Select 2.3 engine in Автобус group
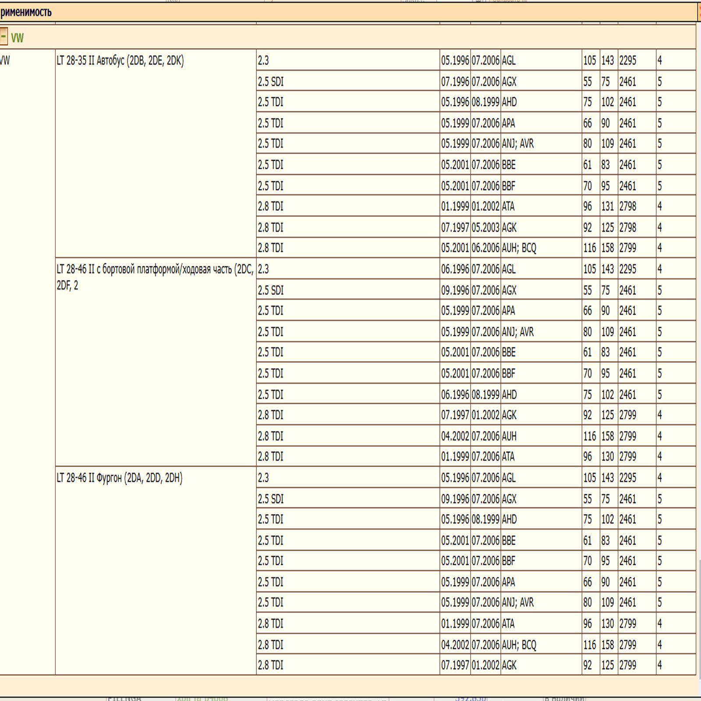Viewport: 701px width, 701px height. [x=263, y=60]
